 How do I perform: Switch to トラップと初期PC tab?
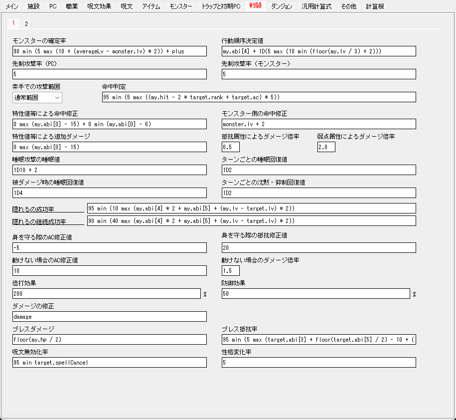[x=221, y=6]
